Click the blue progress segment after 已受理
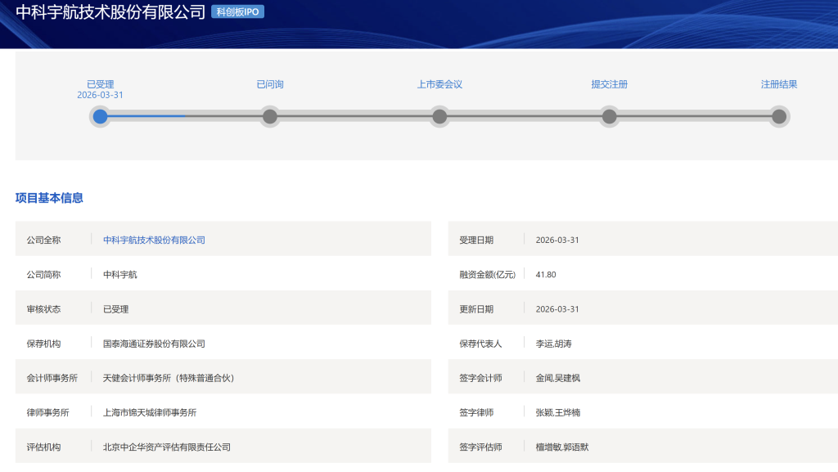Screen dimensions: 838x472 pos(147,117)
